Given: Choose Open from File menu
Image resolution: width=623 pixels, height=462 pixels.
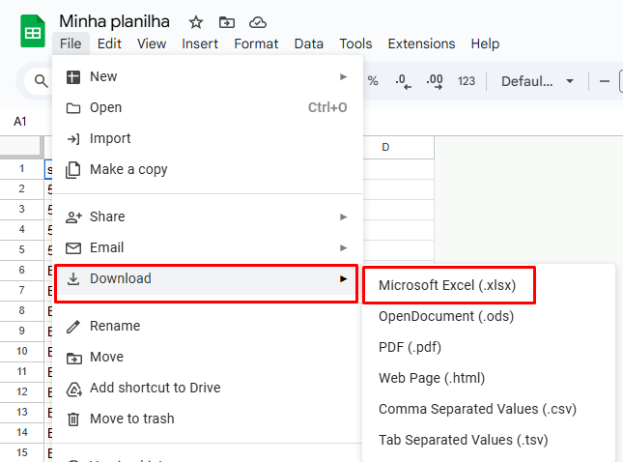Looking at the screenshot, I should click(x=208, y=107).
